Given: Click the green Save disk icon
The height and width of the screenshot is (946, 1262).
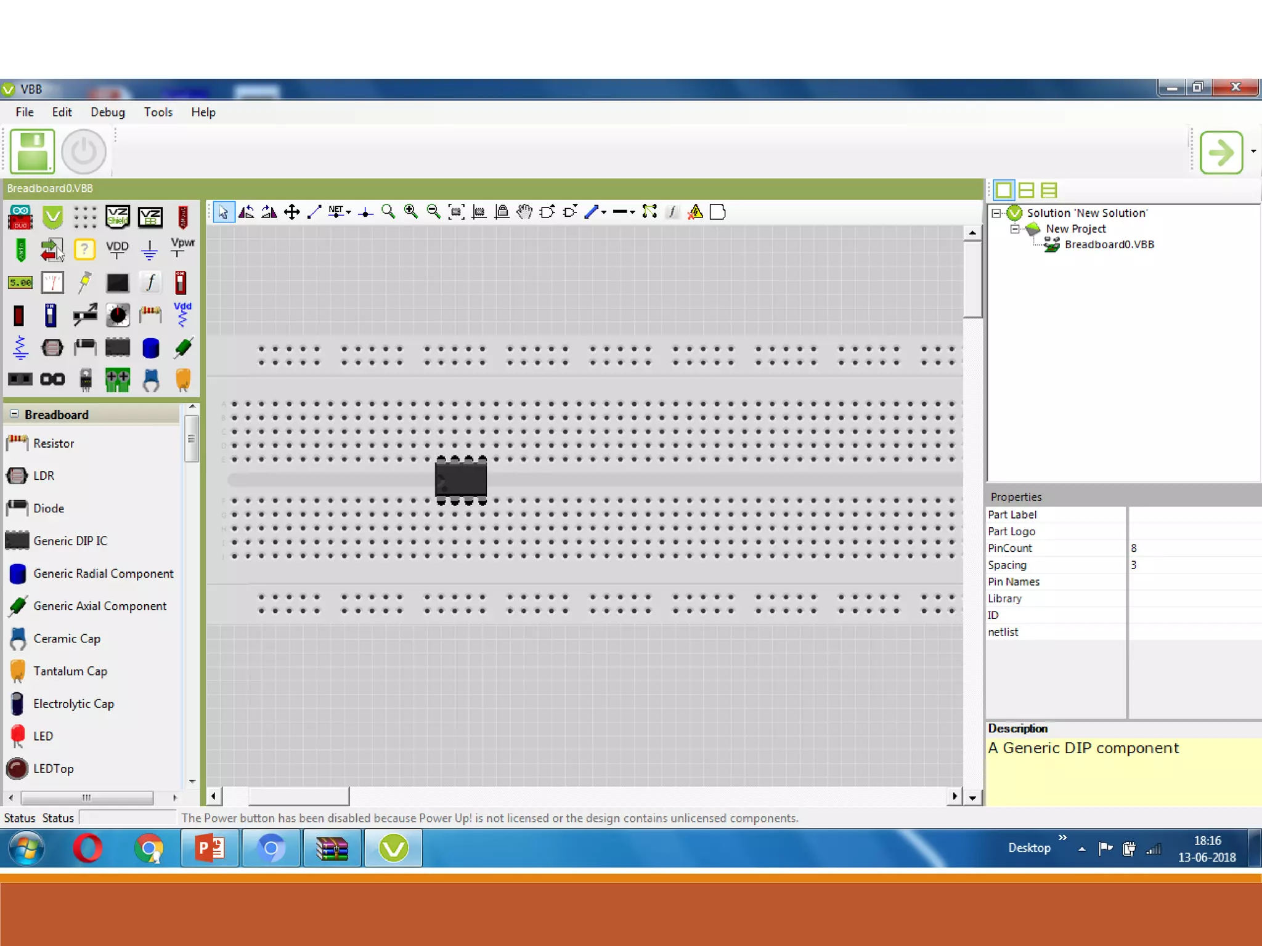Looking at the screenshot, I should 33,152.
